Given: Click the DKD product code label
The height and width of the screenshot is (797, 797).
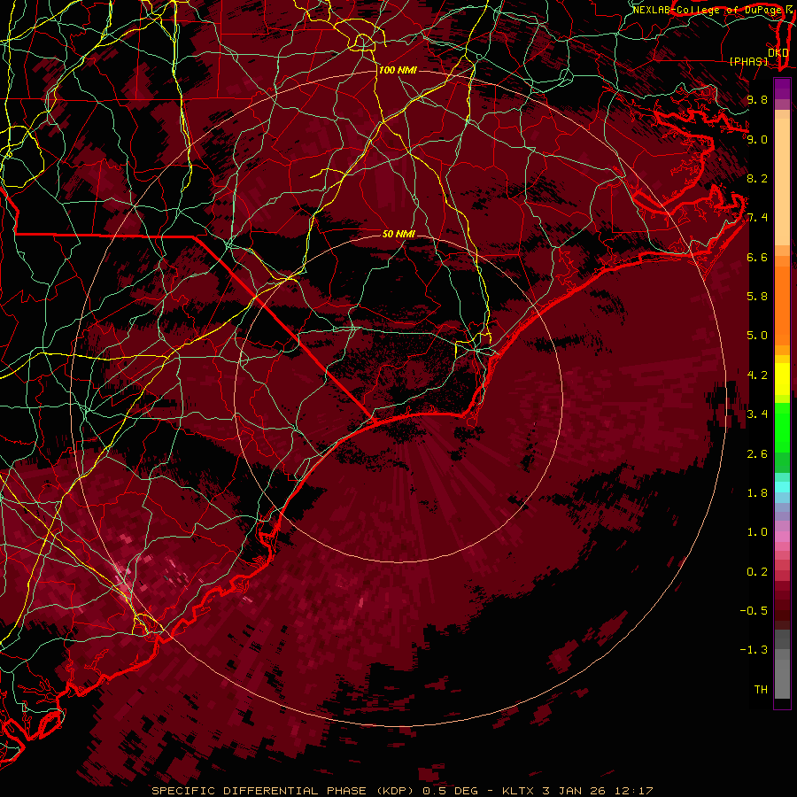Looking at the screenshot, I should [x=778, y=53].
